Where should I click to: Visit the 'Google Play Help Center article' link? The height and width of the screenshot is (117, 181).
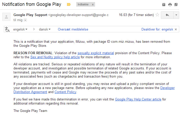(138, 99)
